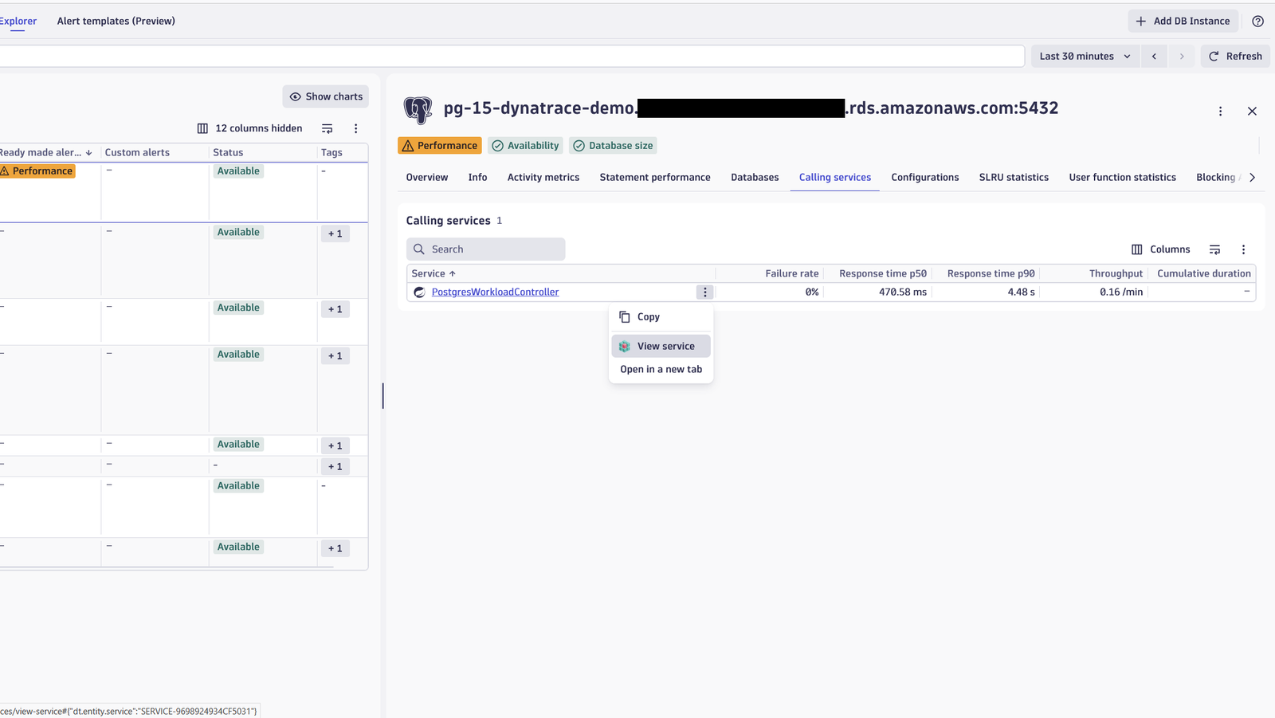Click the PostgresWorkloadController service icon
Image resolution: width=1275 pixels, height=718 pixels.
point(419,292)
